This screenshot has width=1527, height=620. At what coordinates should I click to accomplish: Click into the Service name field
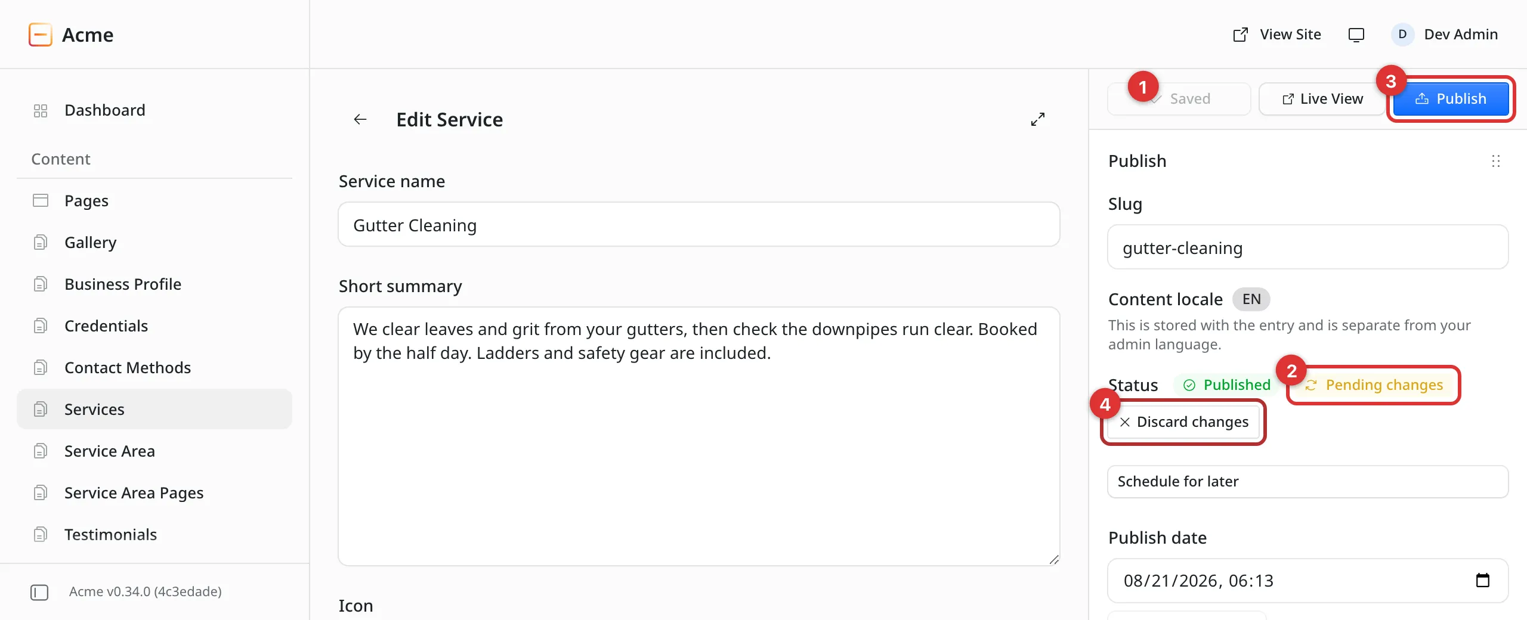(698, 225)
